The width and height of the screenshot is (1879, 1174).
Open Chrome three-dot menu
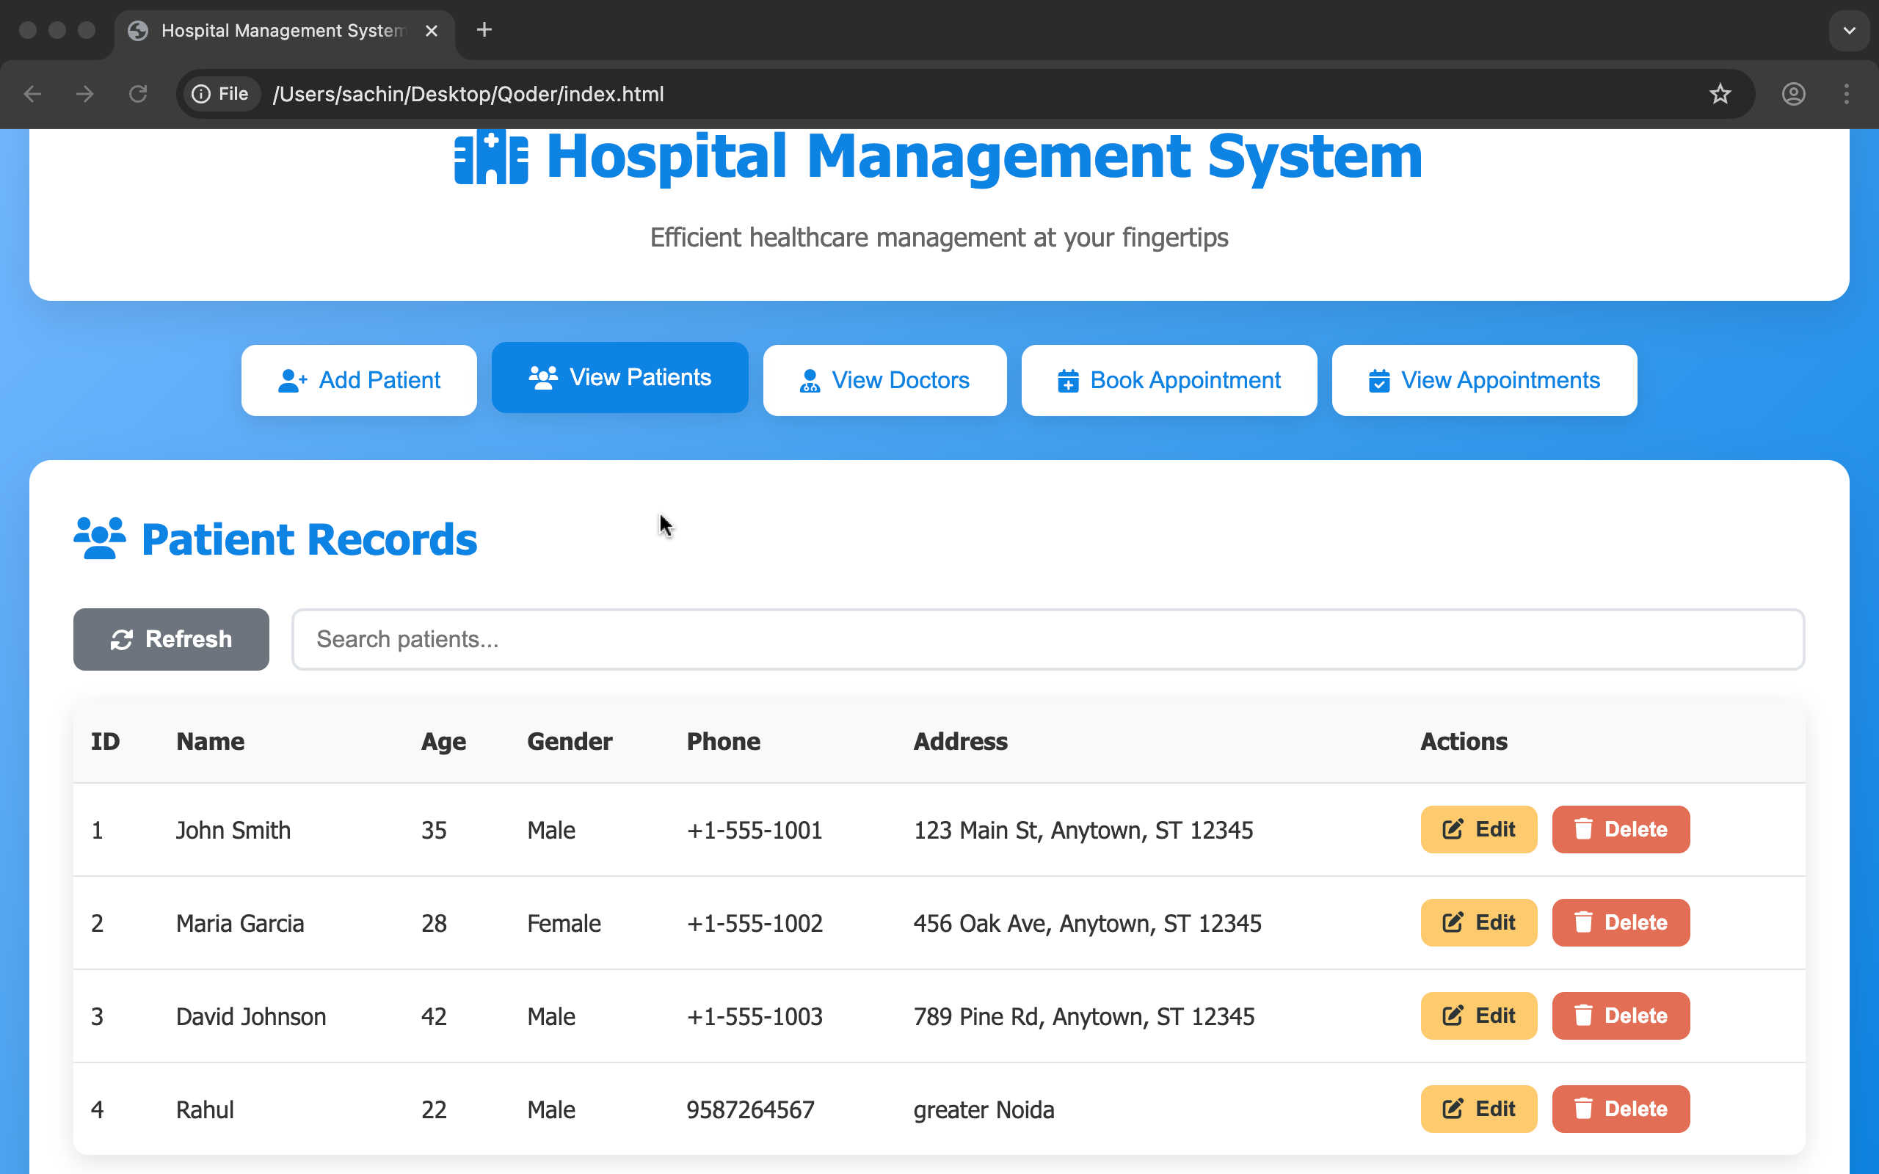pyautogui.click(x=1847, y=94)
